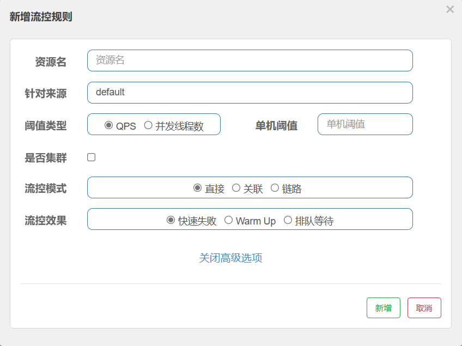The width and height of the screenshot is (462, 346).
Task: Select the 并发线程数 radio option
Action: click(x=148, y=125)
